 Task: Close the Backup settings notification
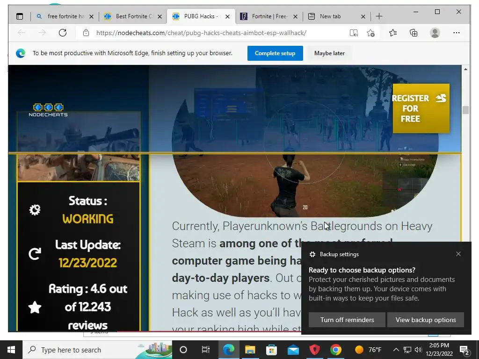pos(458,254)
